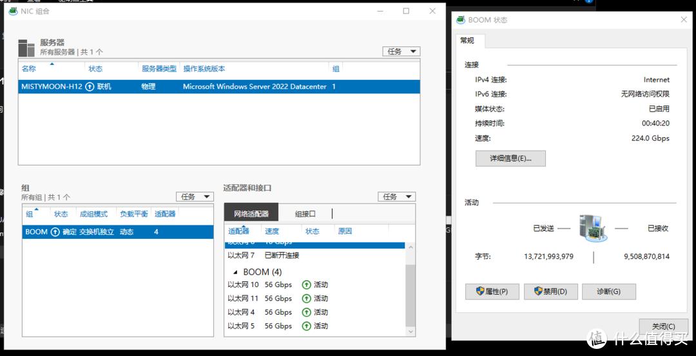Collapse the BOOM (4) adapter group
Image resolution: width=696 pixels, height=356 pixels.
[235, 272]
